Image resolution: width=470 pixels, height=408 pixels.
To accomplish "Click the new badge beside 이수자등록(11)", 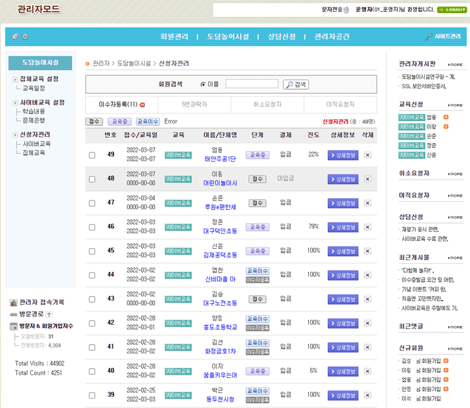I will click(142, 105).
